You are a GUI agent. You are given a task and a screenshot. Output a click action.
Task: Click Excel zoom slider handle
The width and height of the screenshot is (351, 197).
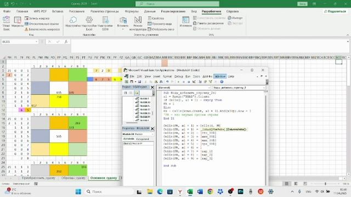pyautogui.click(x=325, y=184)
